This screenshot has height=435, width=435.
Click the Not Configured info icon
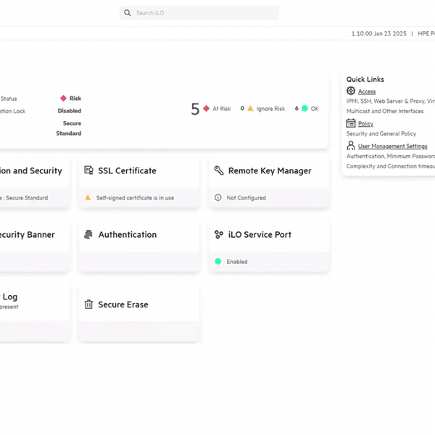218,197
